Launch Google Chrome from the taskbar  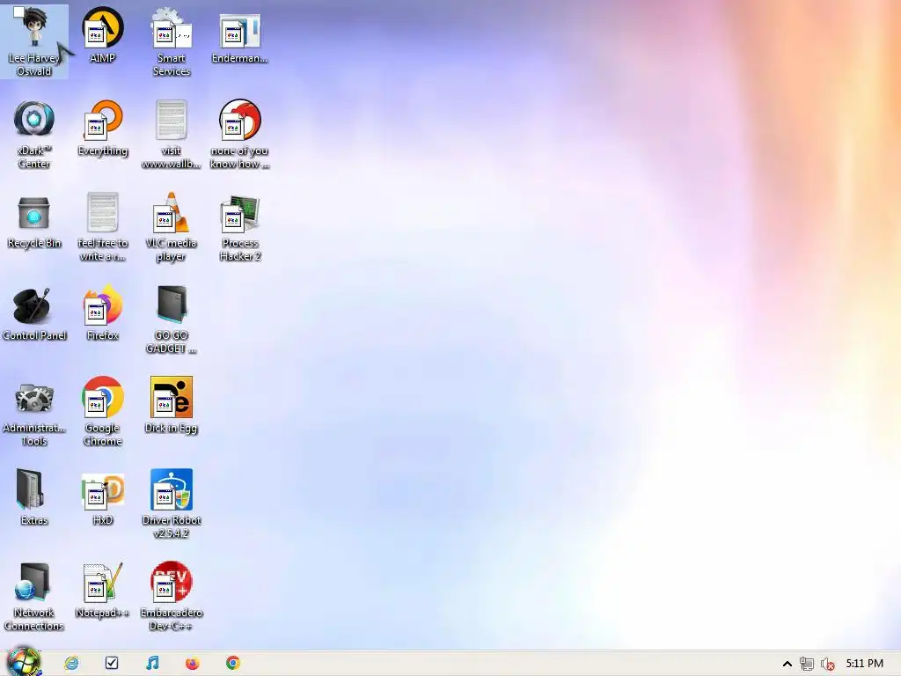tap(232, 663)
